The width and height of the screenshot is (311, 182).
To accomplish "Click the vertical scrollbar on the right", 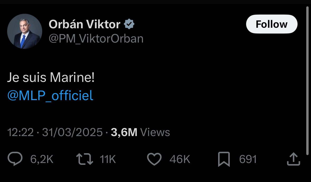I will point(307,79).
